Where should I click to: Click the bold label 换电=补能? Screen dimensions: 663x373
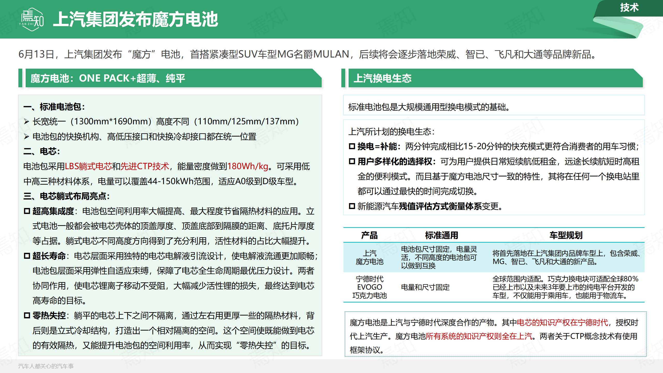pos(377,147)
